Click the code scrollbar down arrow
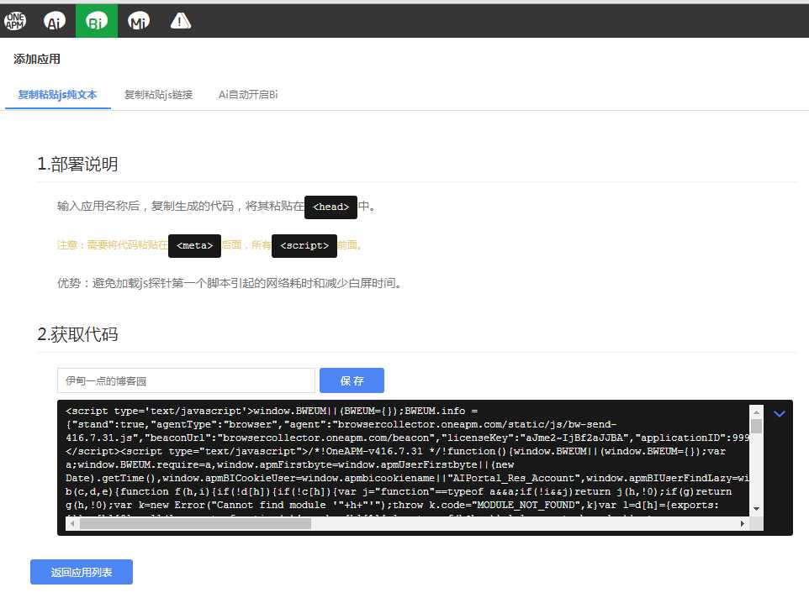 click(756, 509)
